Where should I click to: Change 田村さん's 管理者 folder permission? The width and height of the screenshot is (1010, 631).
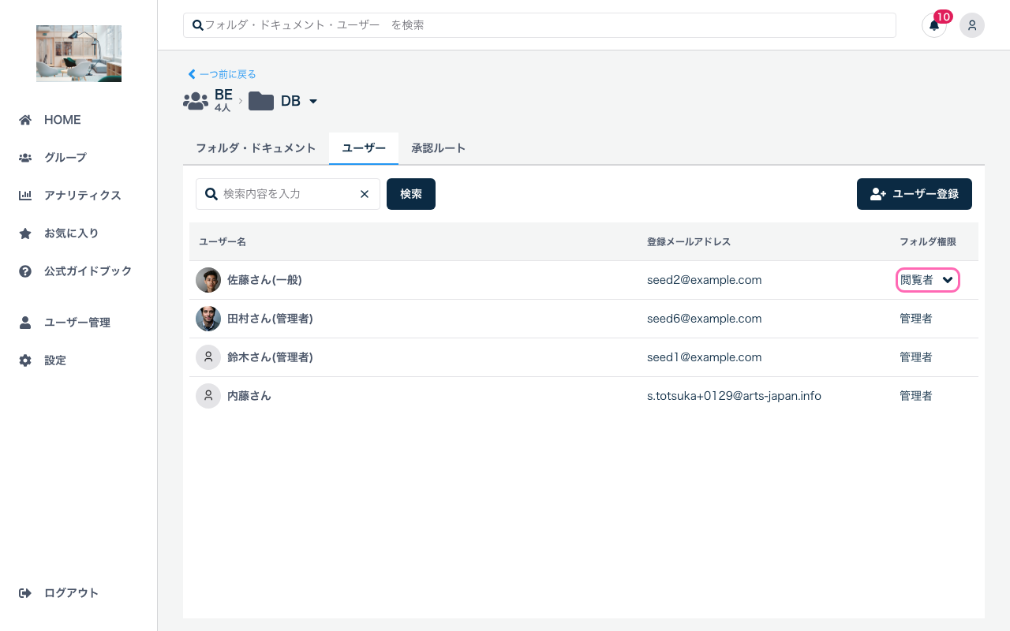(x=915, y=318)
